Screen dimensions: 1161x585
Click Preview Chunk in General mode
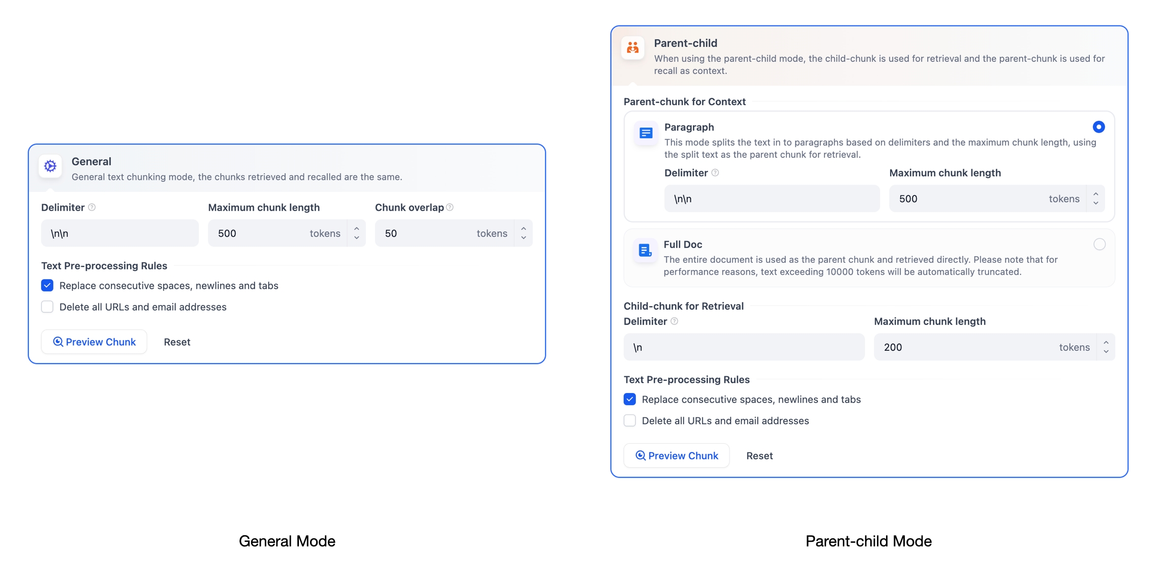click(x=94, y=342)
